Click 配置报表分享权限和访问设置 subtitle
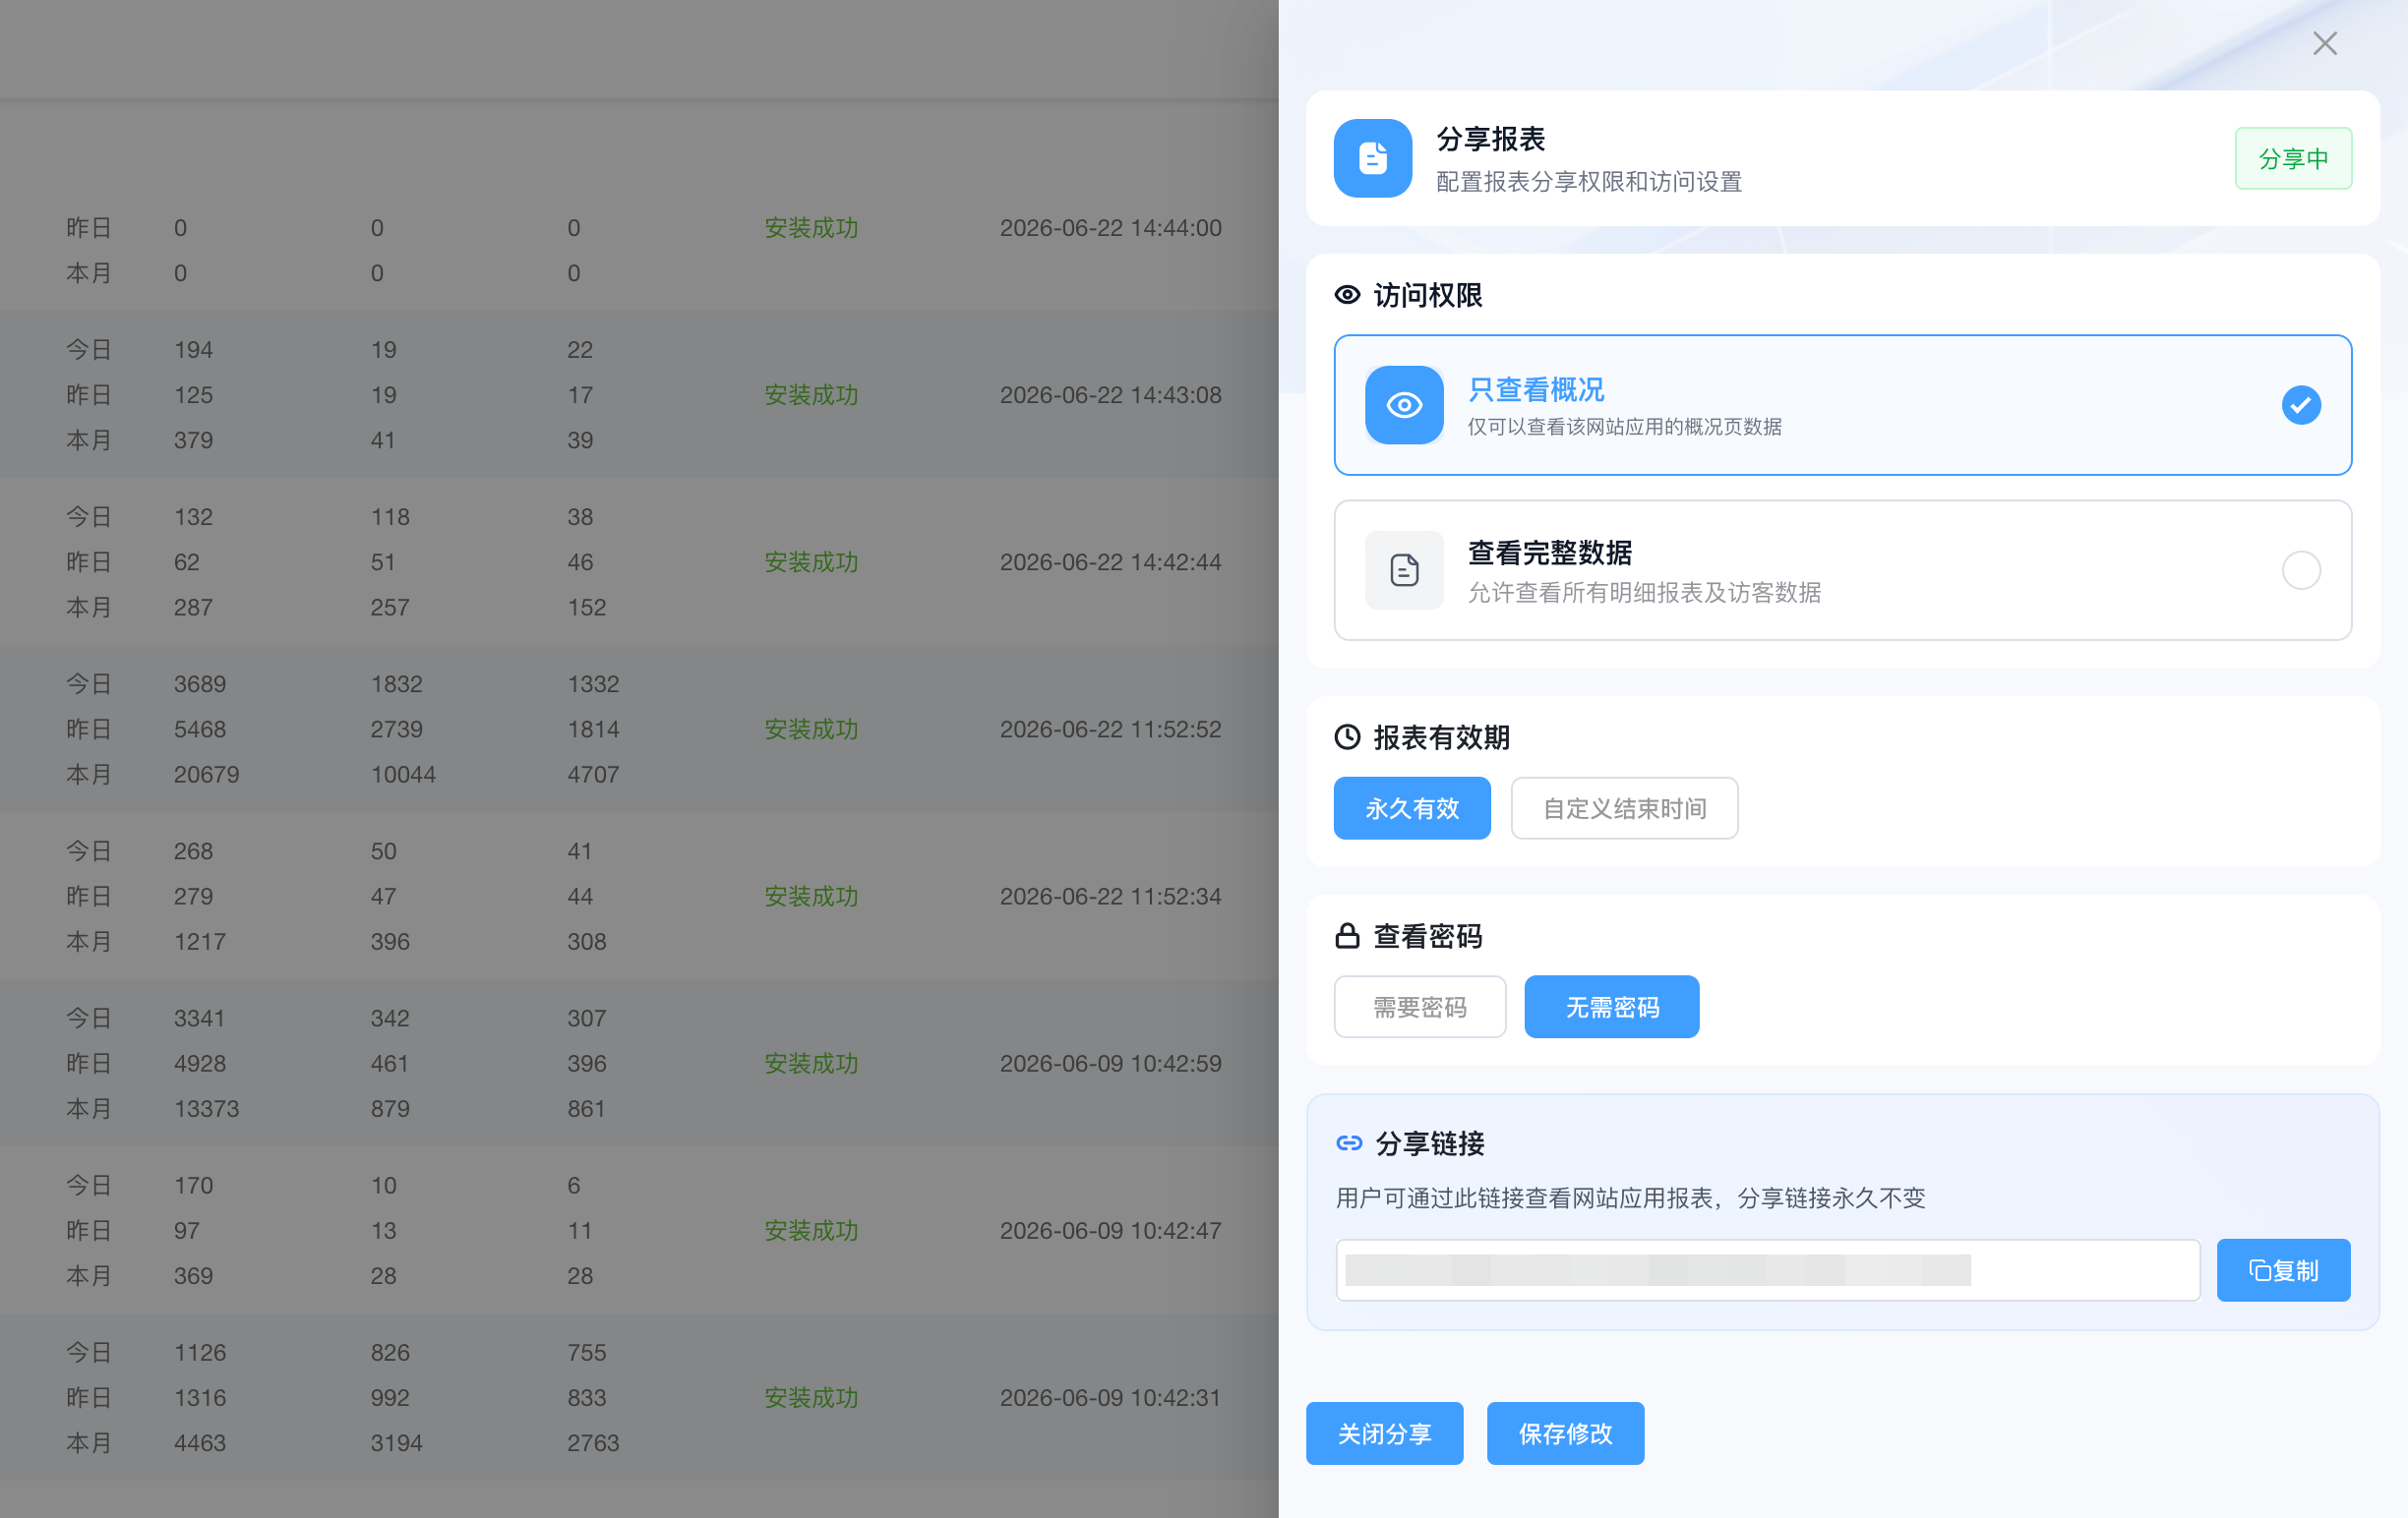Image resolution: width=2408 pixels, height=1518 pixels. (1589, 182)
